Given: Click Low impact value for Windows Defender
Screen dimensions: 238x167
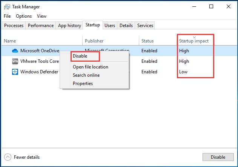Looking at the screenshot, I should point(183,72).
